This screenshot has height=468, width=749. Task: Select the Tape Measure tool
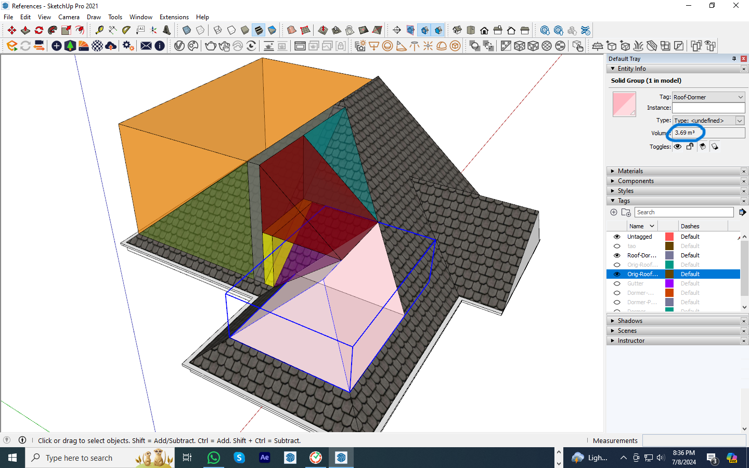tap(99, 30)
